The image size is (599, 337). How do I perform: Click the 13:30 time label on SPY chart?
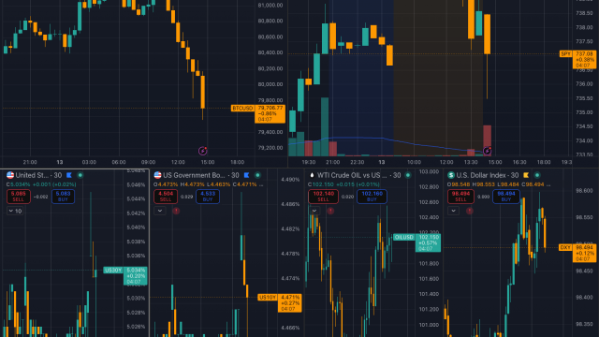coord(471,162)
